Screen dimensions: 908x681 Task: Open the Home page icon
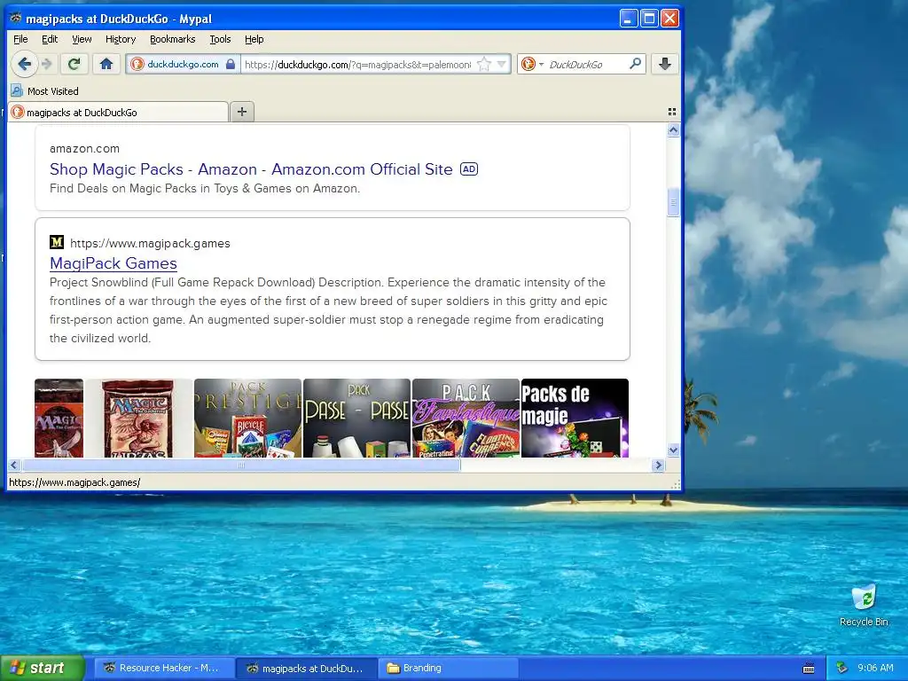pos(106,64)
